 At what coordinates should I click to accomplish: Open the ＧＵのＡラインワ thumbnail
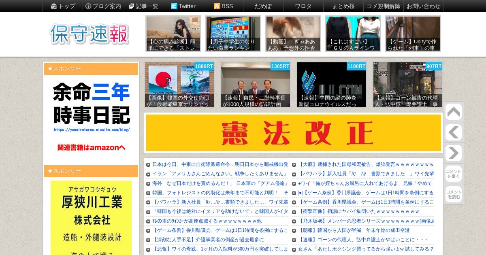[x=353, y=34]
